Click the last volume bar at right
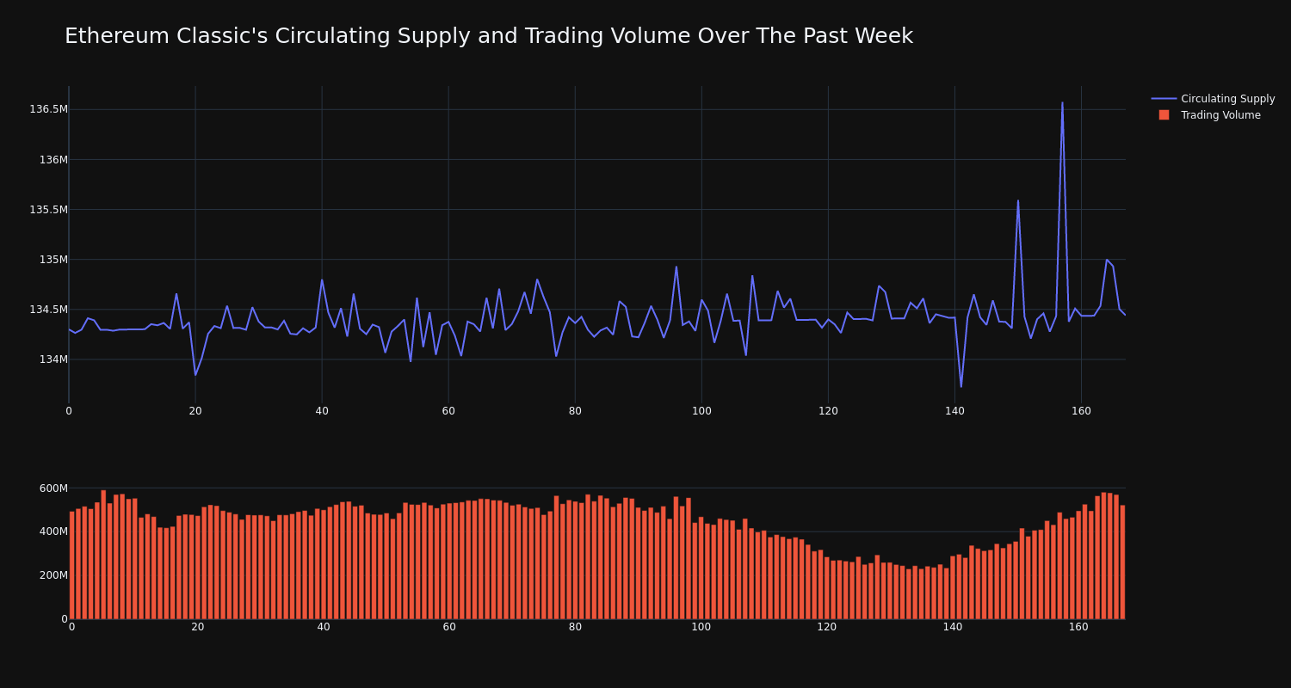1291x688 pixels. tap(1122, 562)
